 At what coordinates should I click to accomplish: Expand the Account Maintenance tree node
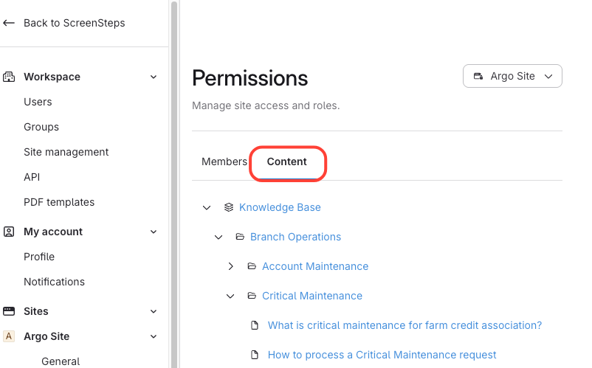pyautogui.click(x=230, y=266)
